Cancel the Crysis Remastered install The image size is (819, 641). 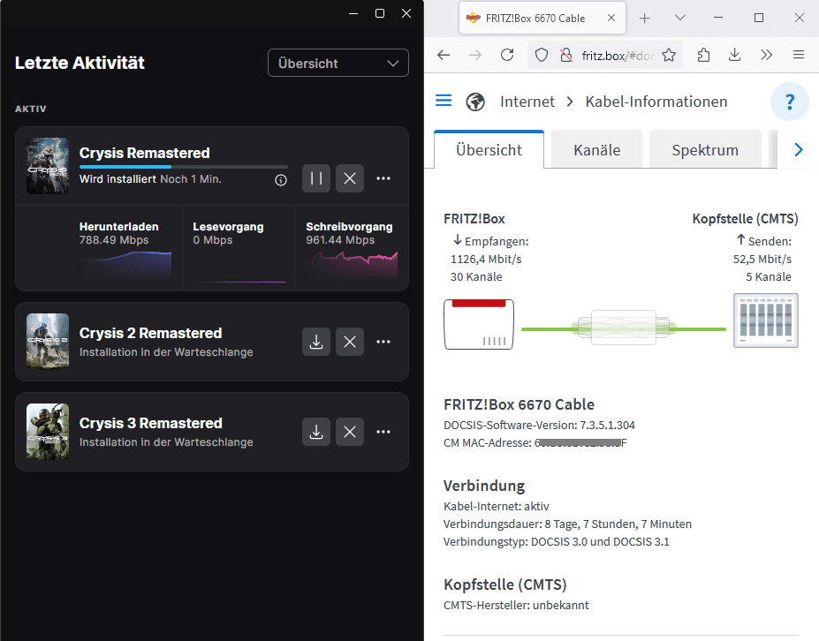coord(350,178)
